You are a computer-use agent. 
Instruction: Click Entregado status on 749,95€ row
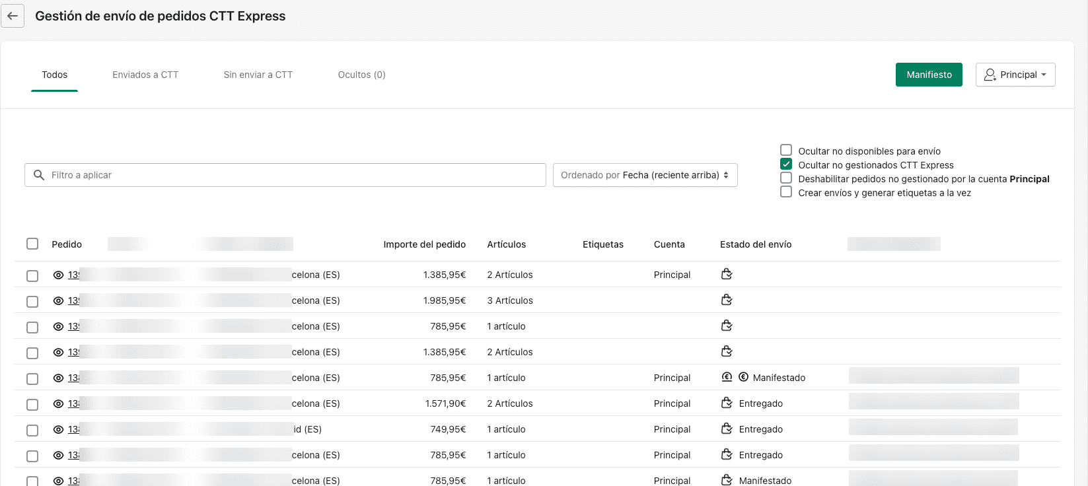(x=761, y=429)
